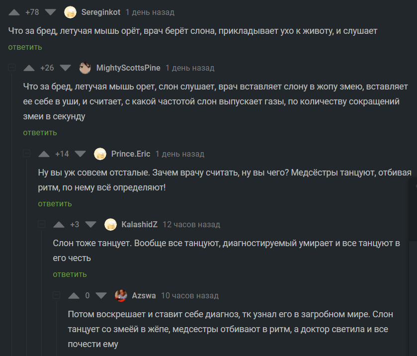Upvote Prince.Eric's comment
The height and width of the screenshot is (356, 417).
(45, 154)
